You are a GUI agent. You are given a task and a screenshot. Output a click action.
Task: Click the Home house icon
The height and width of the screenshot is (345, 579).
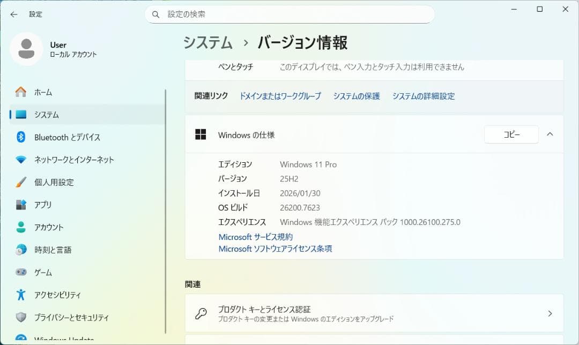(21, 92)
